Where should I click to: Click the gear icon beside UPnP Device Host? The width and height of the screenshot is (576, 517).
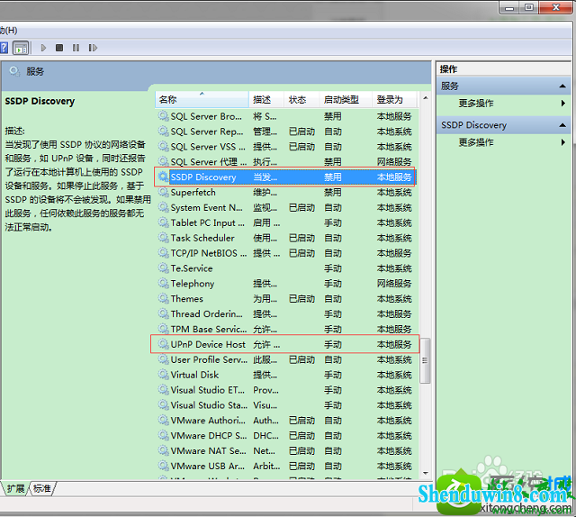coord(164,344)
